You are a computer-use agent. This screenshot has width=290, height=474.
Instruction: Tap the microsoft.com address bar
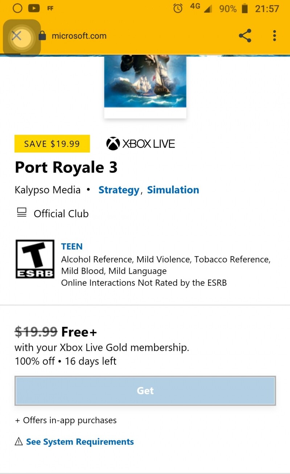tap(79, 36)
